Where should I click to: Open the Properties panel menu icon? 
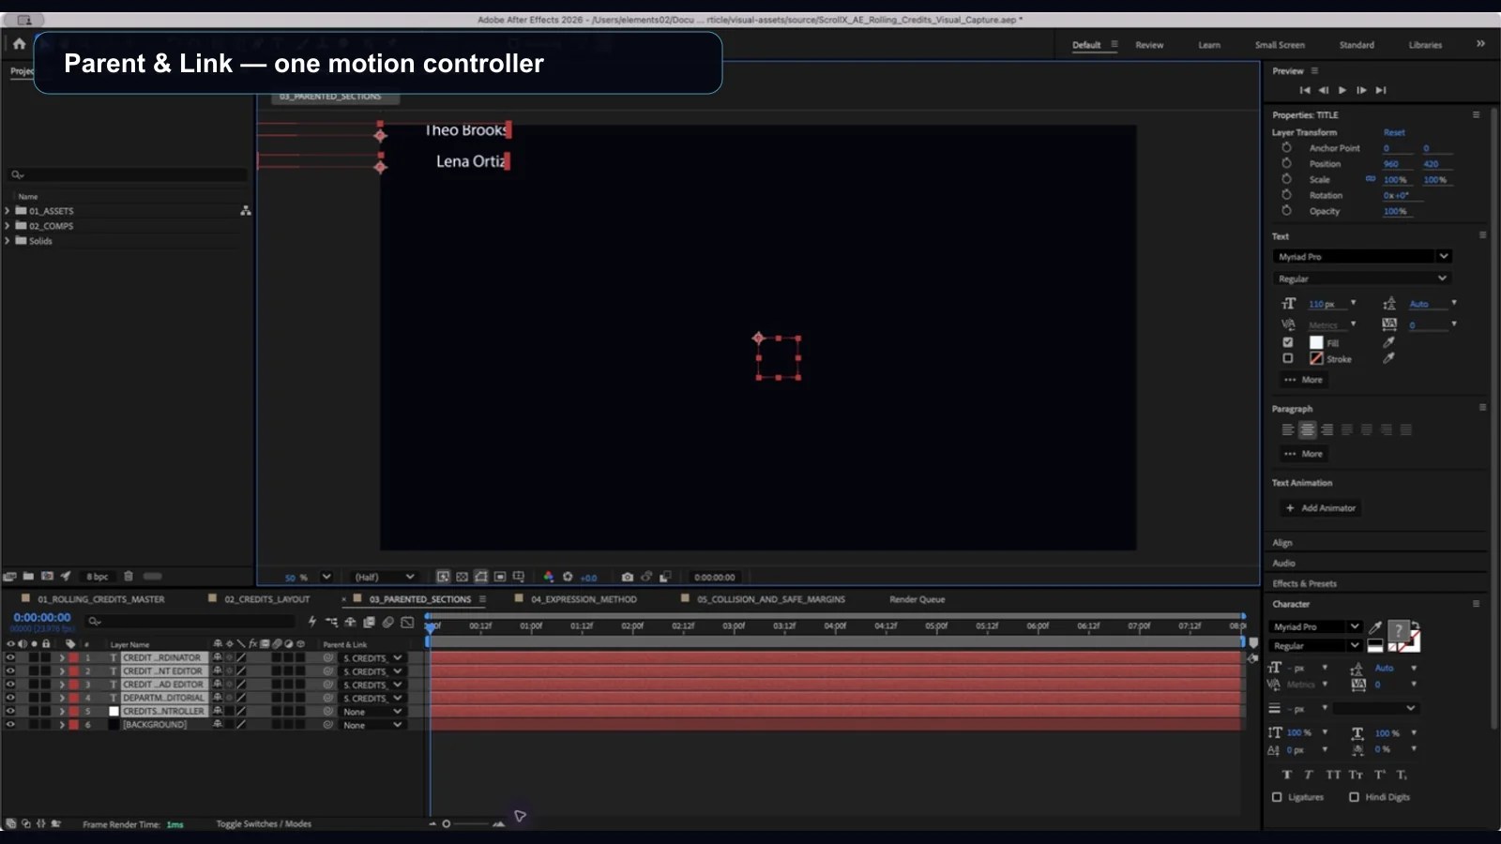(1476, 114)
